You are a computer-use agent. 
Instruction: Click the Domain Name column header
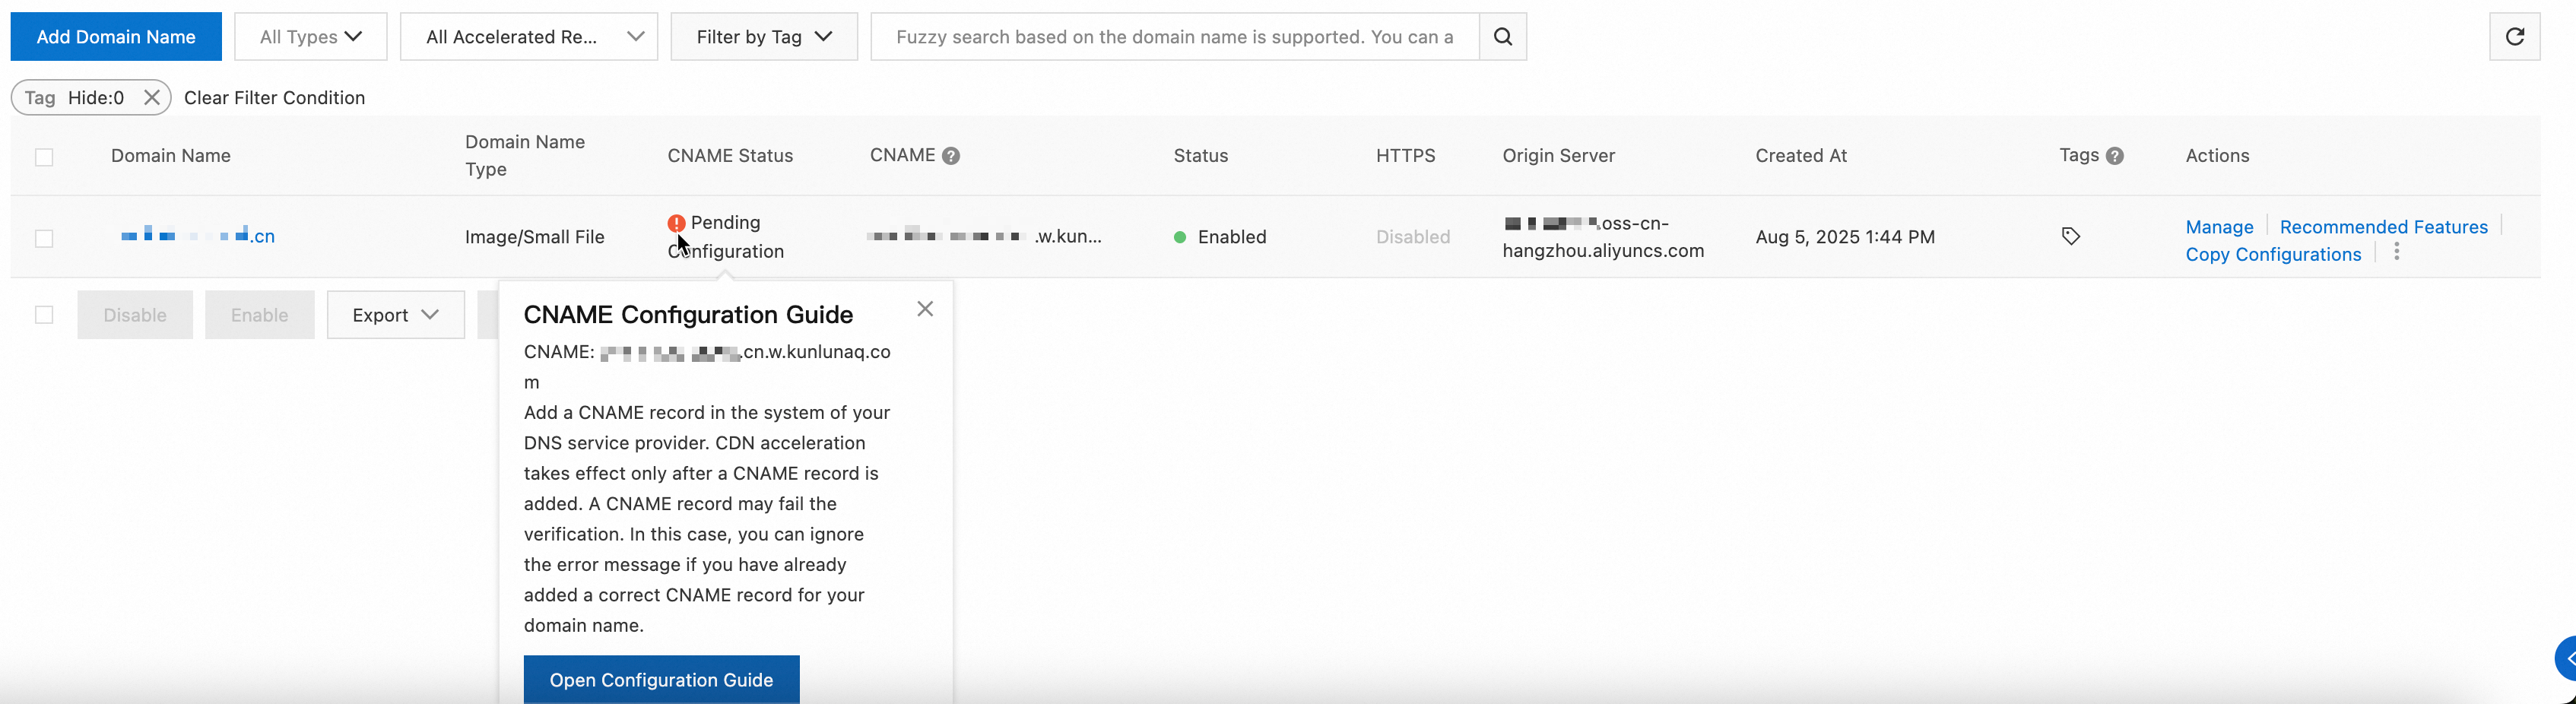pos(171,156)
